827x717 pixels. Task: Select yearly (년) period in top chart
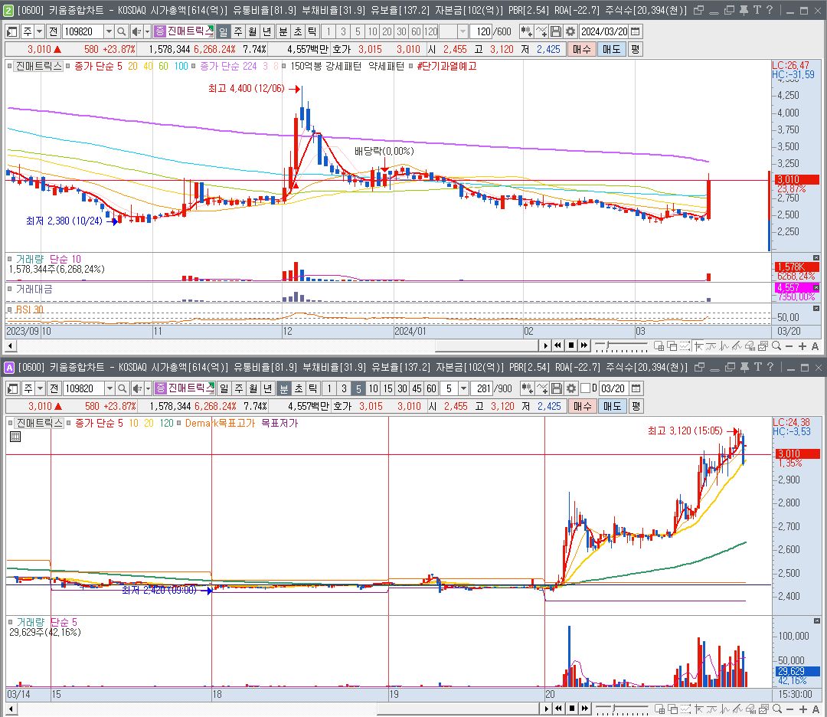pyautogui.click(x=267, y=31)
